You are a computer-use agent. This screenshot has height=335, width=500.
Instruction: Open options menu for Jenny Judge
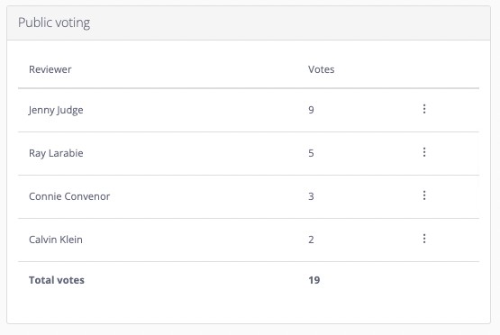click(x=424, y=109)
